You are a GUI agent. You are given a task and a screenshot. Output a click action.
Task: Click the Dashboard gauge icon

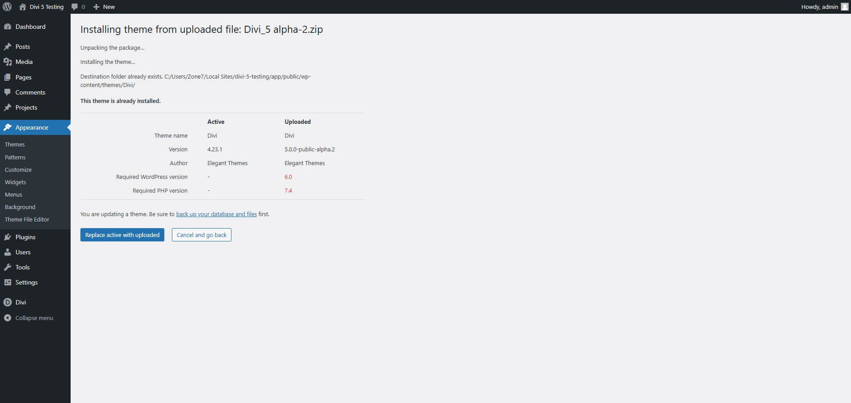[x=8, y=27]
